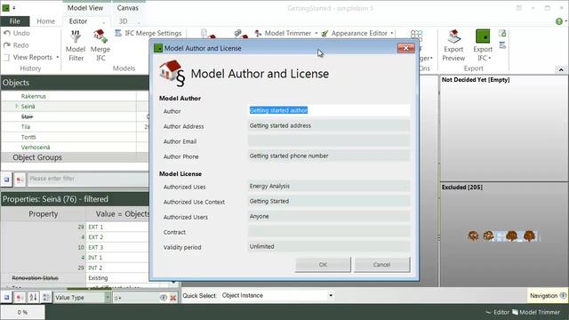Click the Authorized Users field

[329, 216]
